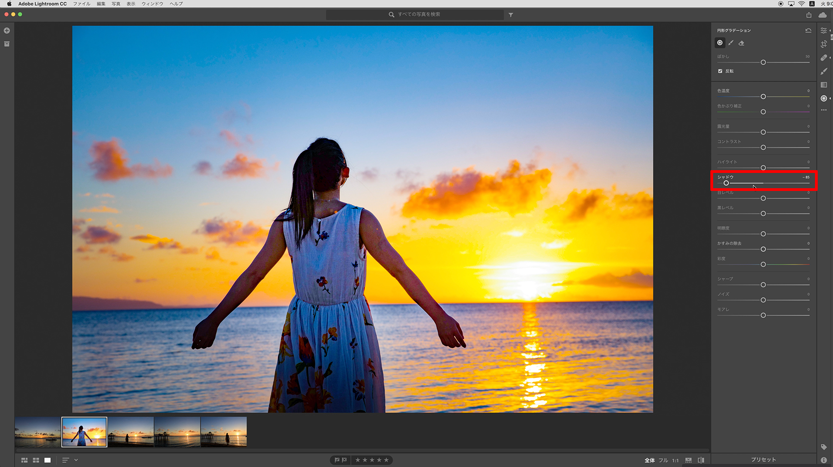Open the AirPlay display menu icon
The width and height of the screenshot is (833, 467).
[x=791, y=4]
